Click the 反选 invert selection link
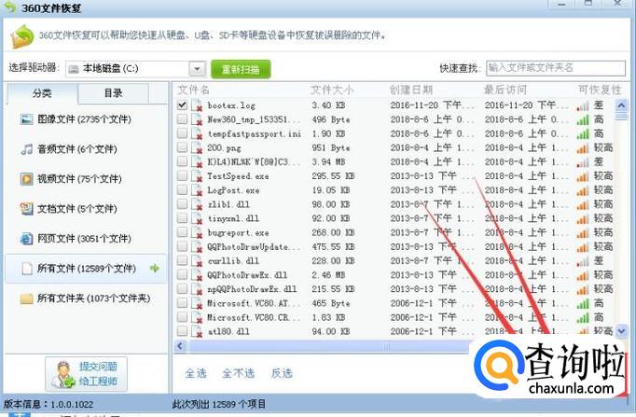This screenshot has width=636, height=417. coord(282,373)
